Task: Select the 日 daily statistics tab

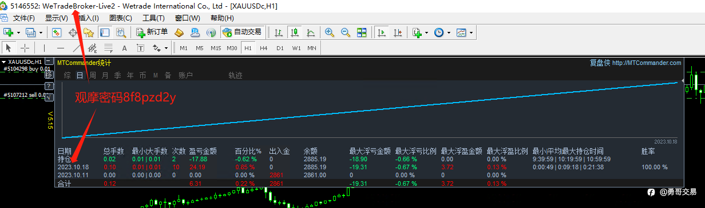Action: [80, 75]
